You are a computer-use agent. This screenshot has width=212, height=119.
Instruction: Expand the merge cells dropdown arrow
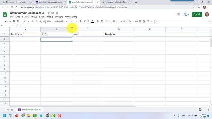click(x=109, y=21)
